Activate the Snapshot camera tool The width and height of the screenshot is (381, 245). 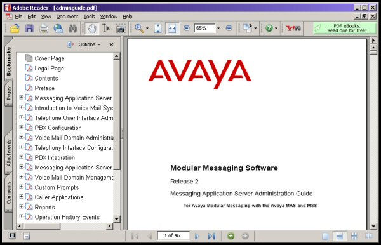121,29
